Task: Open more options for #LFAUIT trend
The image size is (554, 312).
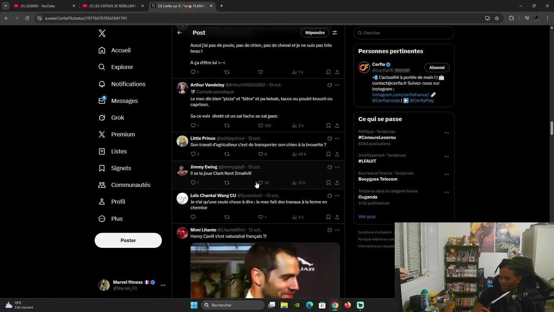Action: tap(447, 156)
